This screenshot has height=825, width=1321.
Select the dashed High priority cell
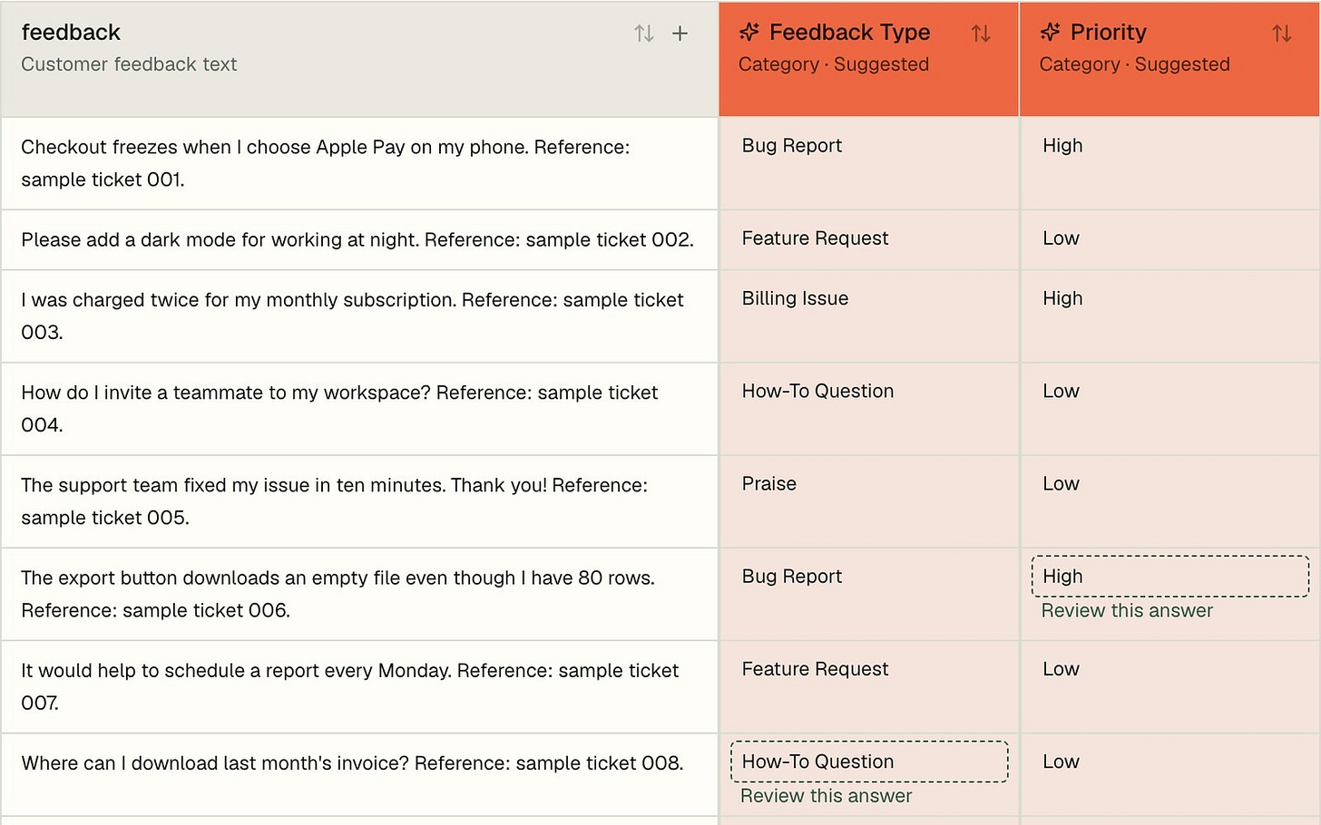(1170, 577)
